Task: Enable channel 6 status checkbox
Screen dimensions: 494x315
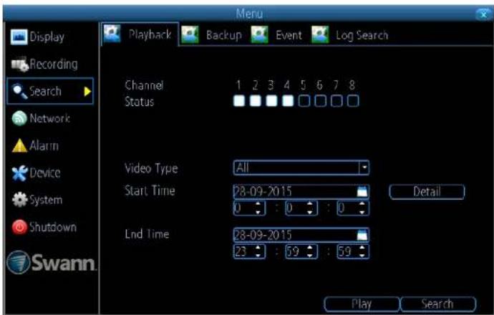Action: pyautogui.click(x=321, y=101)
